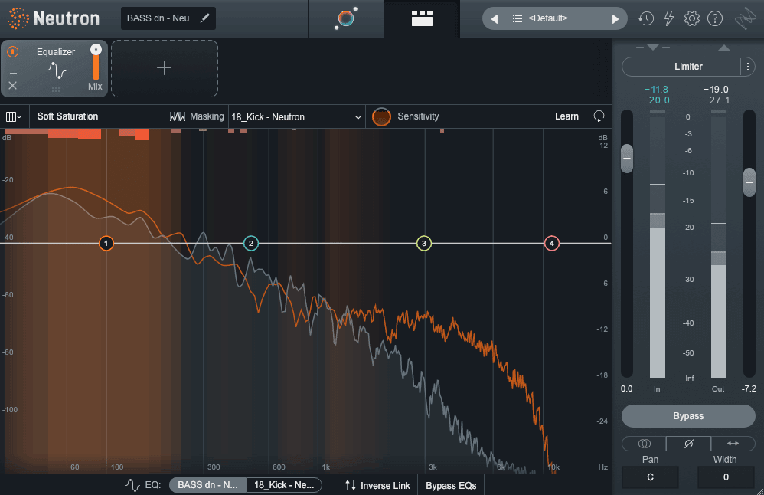764x495 pixels.
Task: Toggle mono sum overlapping circles icon
Action: pyautogui.click(x=644, y=444)
